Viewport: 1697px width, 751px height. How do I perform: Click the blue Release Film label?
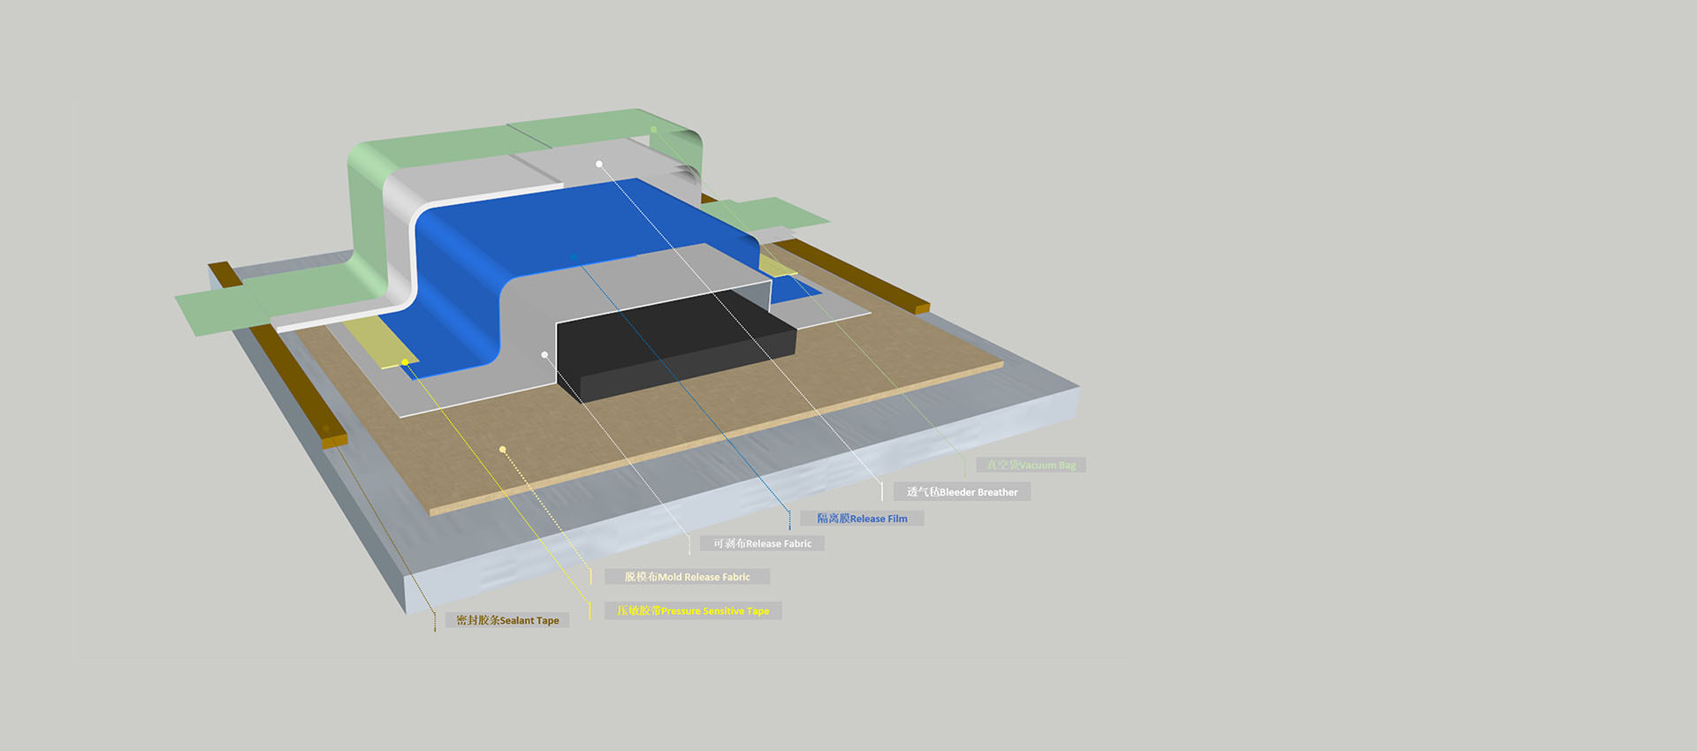click(x=862, y=519)
